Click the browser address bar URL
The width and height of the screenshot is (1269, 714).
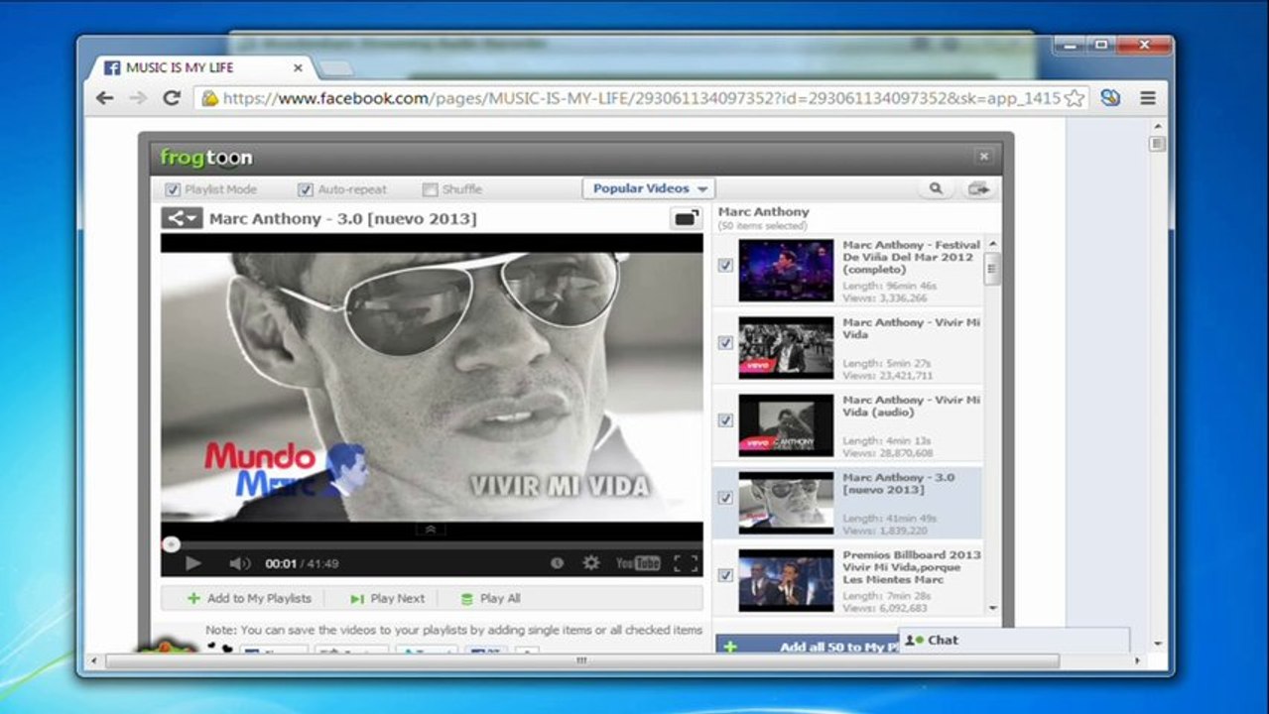click(640, 98)
